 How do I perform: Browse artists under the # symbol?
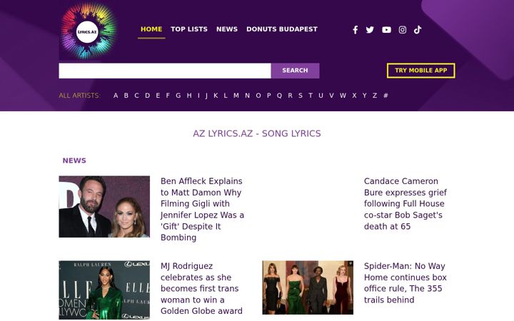(x=385, y=96)
